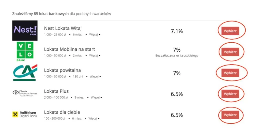Open the Lokata powitalna offer title
Screen dimensions: 256x134
point(62,70)
